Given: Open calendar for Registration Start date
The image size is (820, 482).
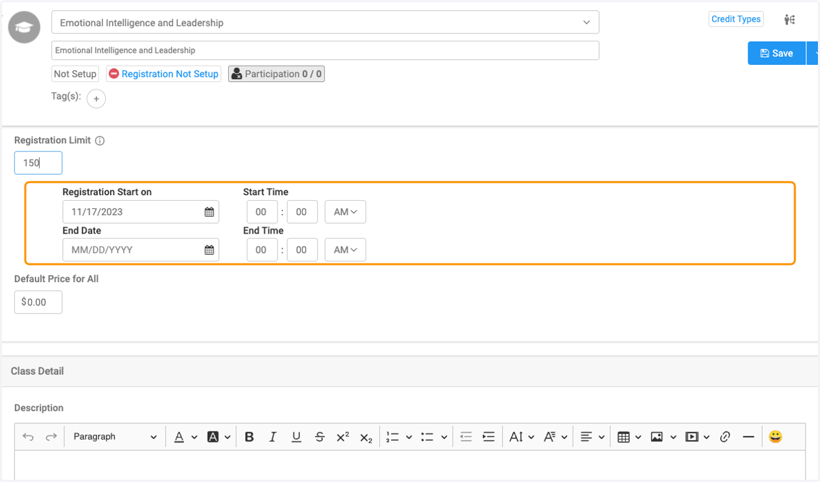Looking at the screenshot, I should pyautogui.click(x=209, y=212).
